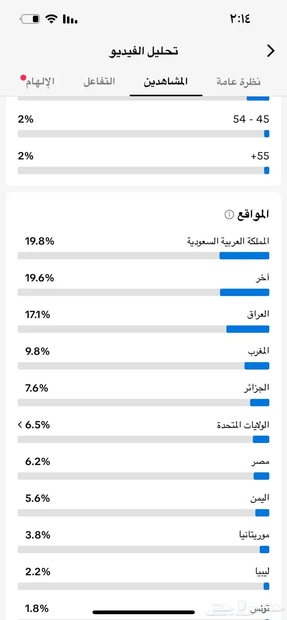Tap the battery icon in status bar
The height and width of the screenshot is (620, 287).
[30, 19]
